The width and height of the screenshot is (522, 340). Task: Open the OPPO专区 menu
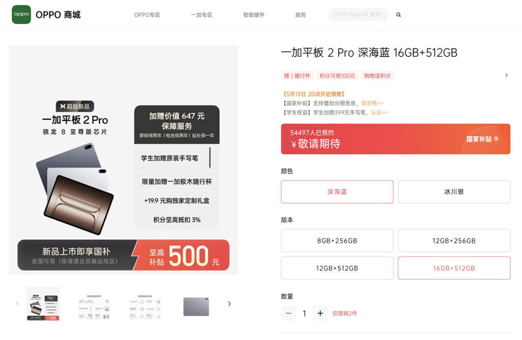[147, 15]
